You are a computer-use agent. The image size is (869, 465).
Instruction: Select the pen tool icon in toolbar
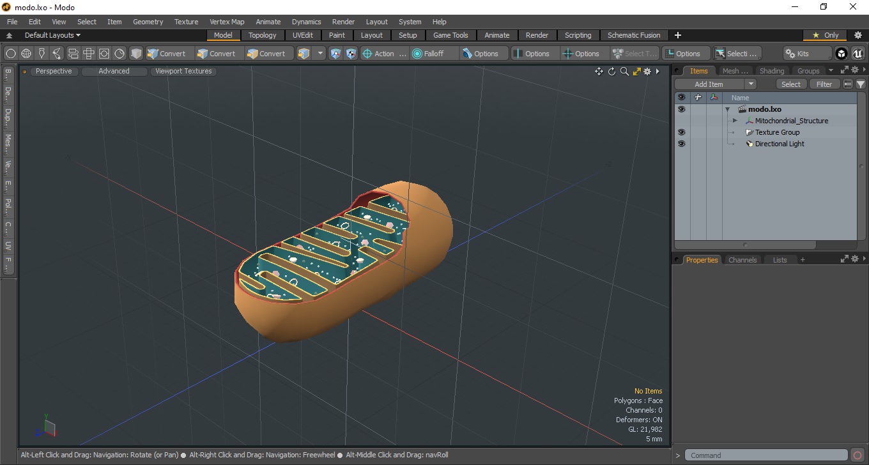(42, 54)
